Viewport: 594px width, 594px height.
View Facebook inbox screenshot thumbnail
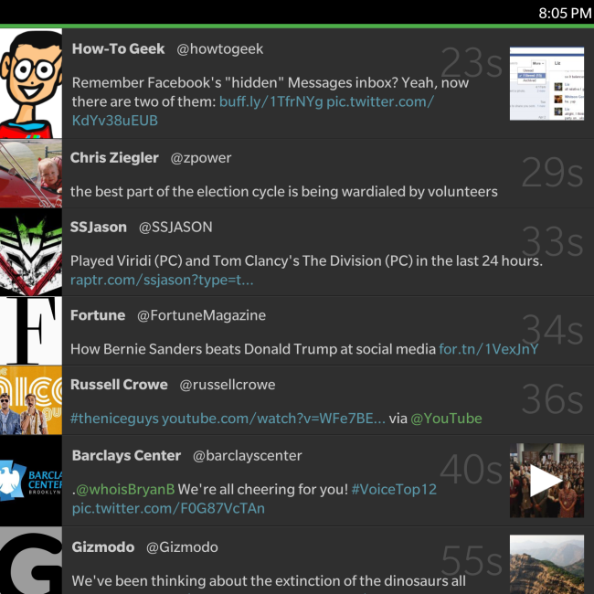click(546, 84)
